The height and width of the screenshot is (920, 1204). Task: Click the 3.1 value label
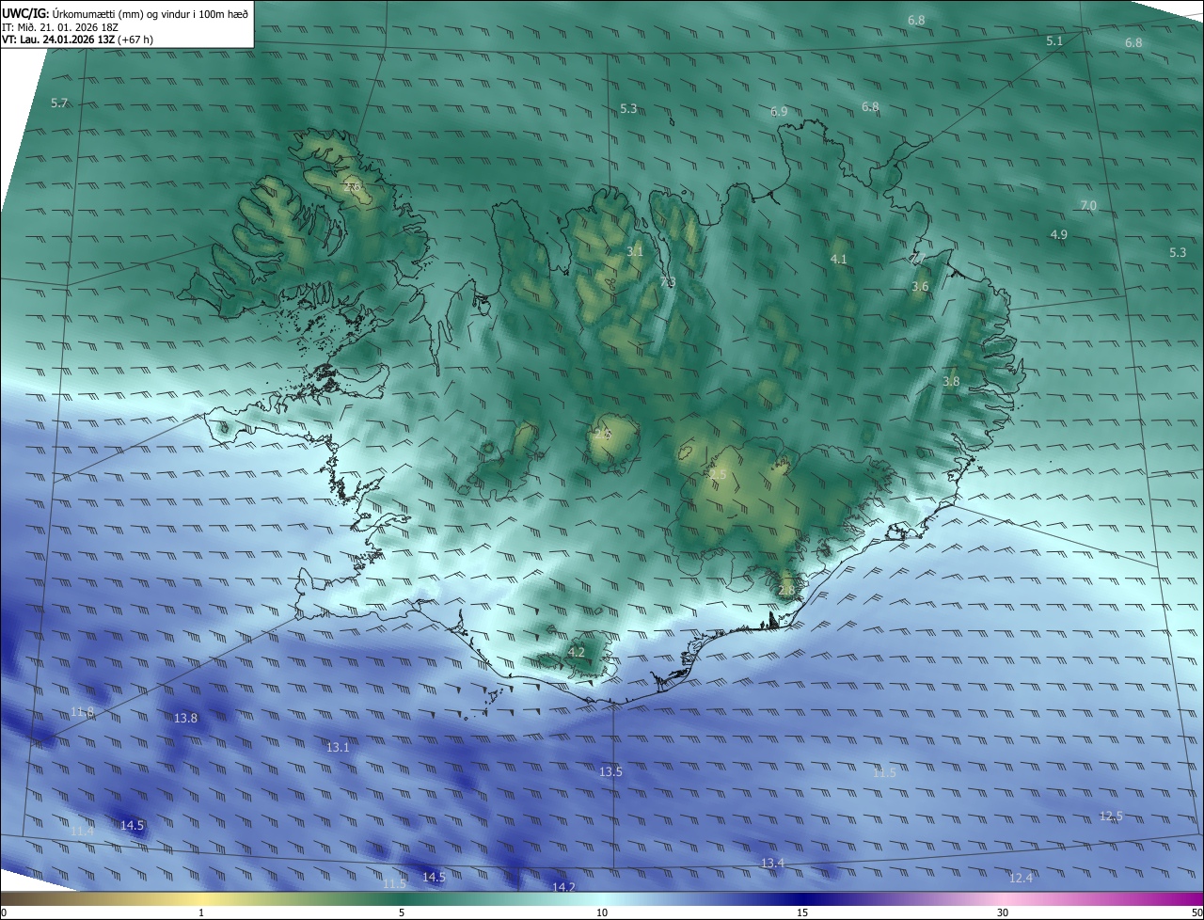[635, 251]
